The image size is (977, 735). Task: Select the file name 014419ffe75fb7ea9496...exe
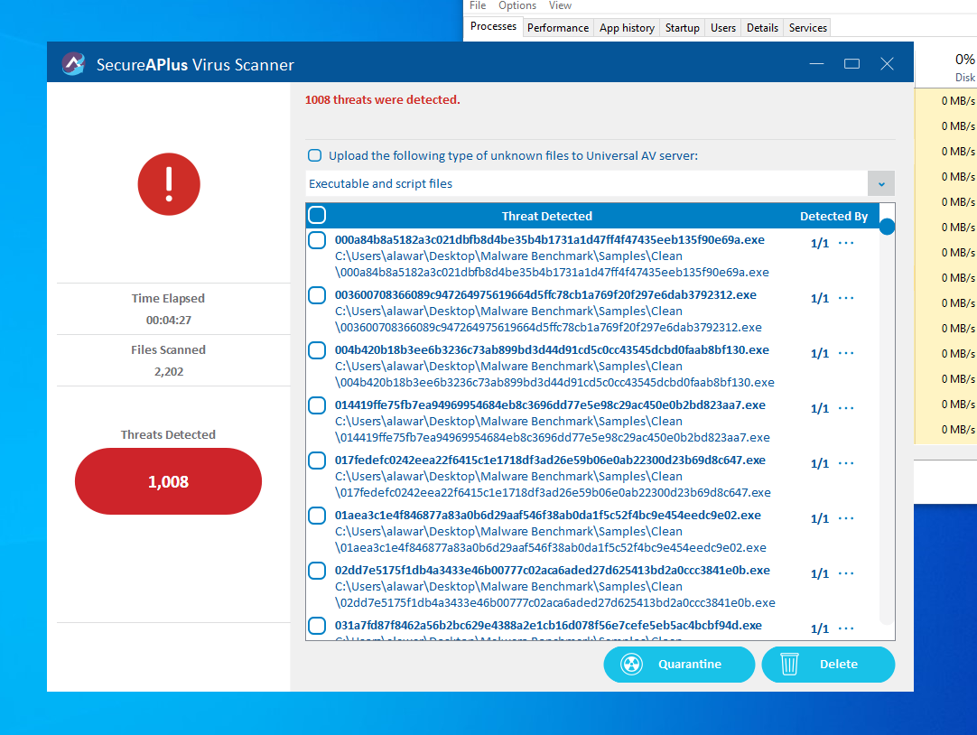tap(550, 405)
